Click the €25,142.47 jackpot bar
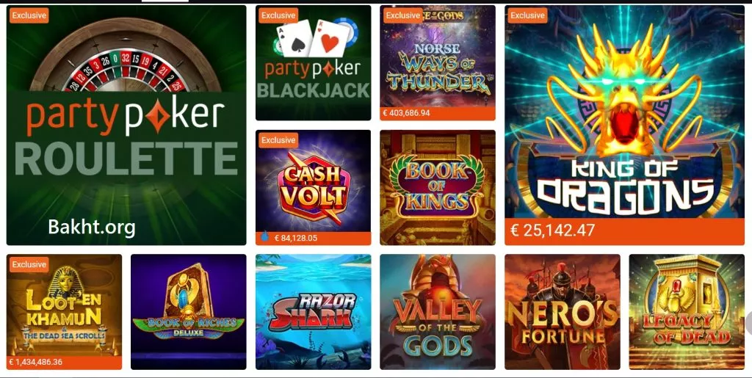The height and width of the screenshot is (378, 752). [624, 231]
